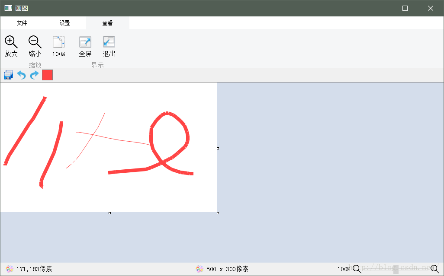Close the 画图 window

[431, 8]
